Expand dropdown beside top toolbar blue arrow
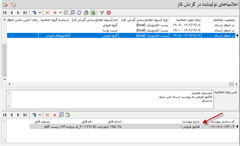240x146 pixels. tap(40, 13)
